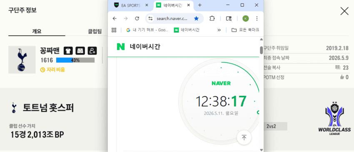Click the 2019.2.18 owner start date
Image resolution: width=354 pixels, height=152 pixels.
[337, 48]
